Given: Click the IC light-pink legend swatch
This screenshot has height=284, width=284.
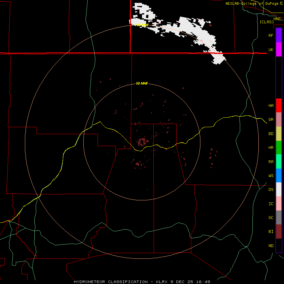Looking at the screenshot, I should (x=279, y=204).
